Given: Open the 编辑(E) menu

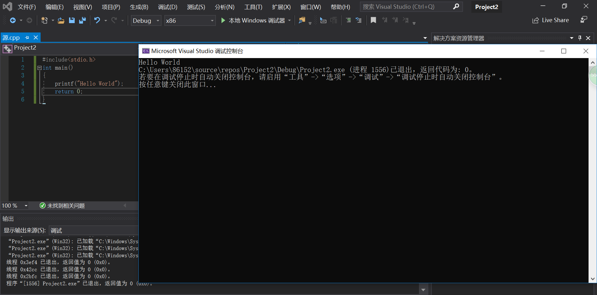Looking at the screenshot, I should click(x=55, y=7).
